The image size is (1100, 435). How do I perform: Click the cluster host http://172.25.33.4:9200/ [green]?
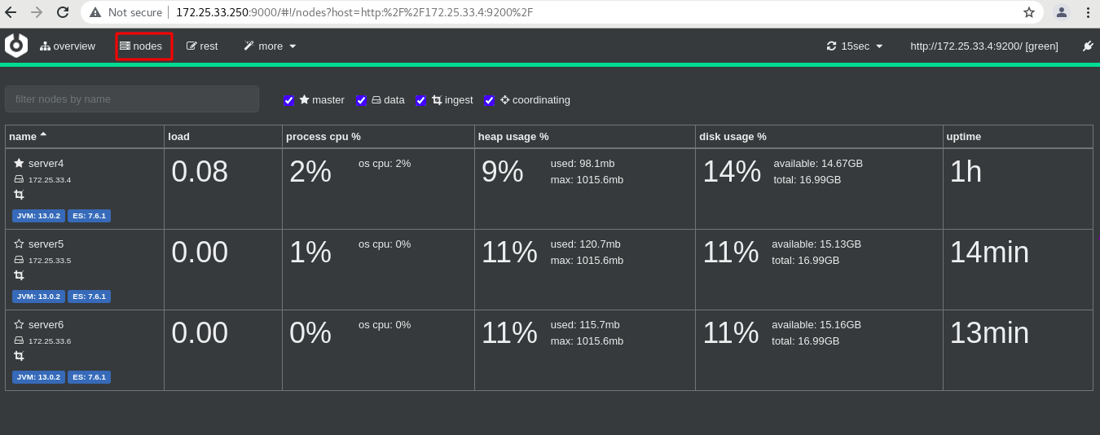point(984,46)
